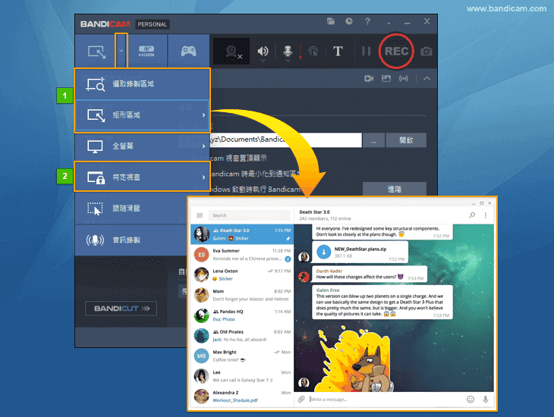
Task: Open Lee chat
Action: [x=242, y=376]
